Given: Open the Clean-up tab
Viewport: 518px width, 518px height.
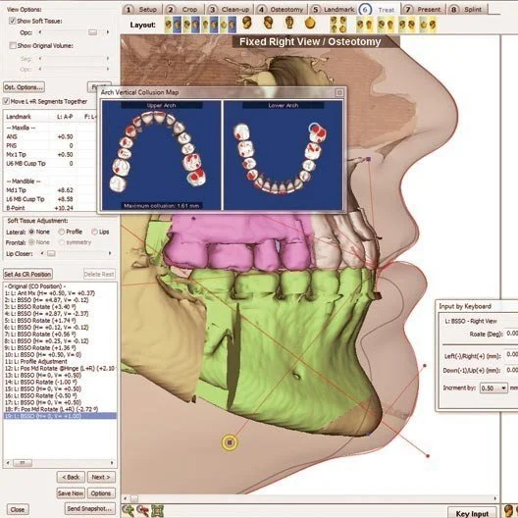Looking at the screenshot, I should click(230, 9).
